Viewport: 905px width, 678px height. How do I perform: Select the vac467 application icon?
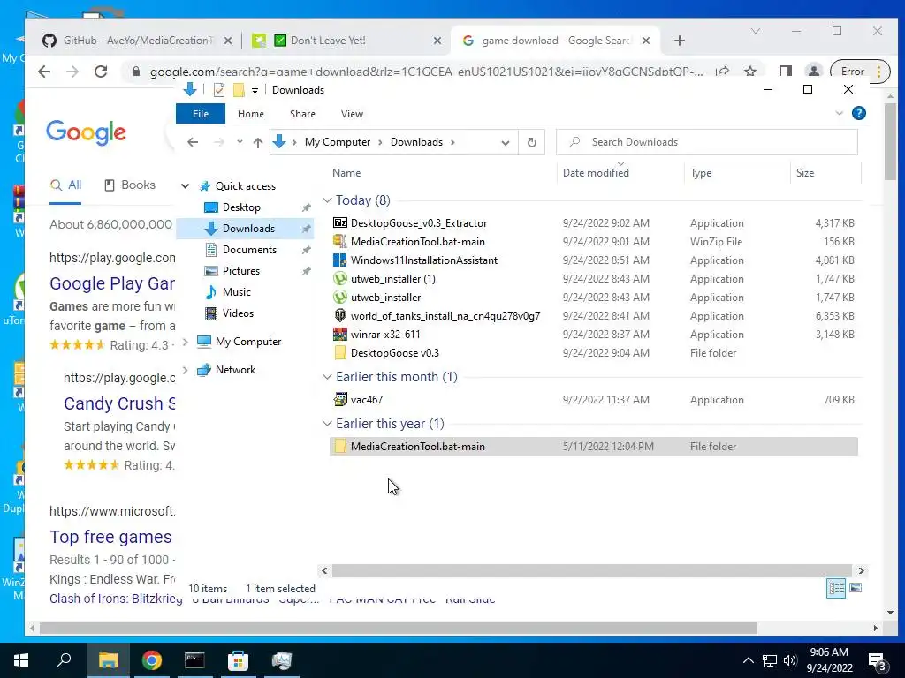click(340, 400)
